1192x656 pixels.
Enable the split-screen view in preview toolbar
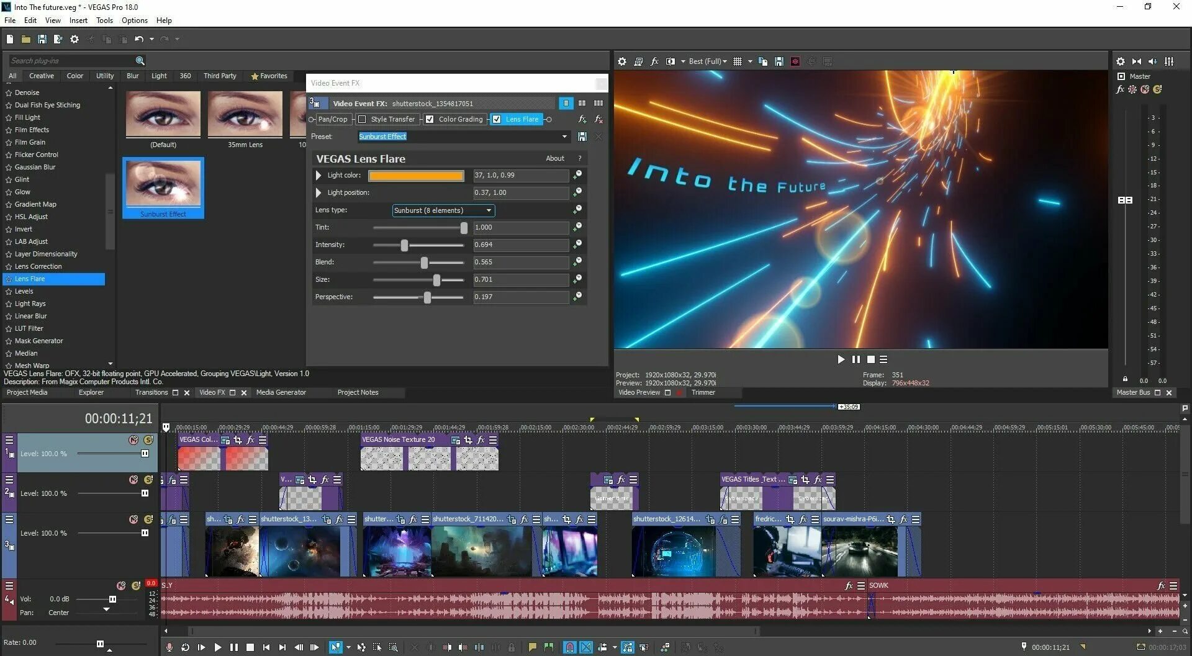670,61
